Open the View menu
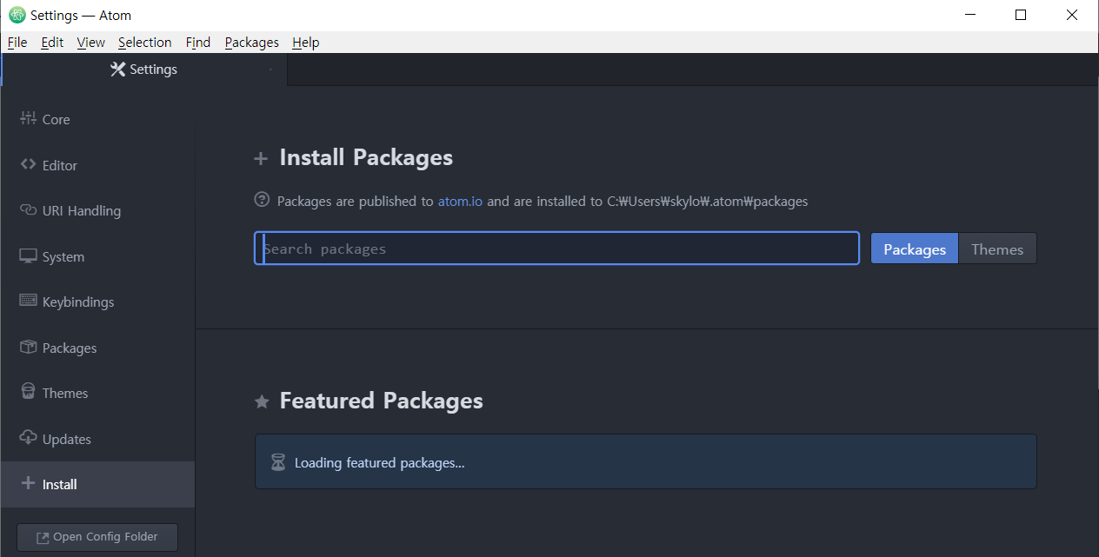The height and width of the screenshot is (557, 1099). click(90, 42)
